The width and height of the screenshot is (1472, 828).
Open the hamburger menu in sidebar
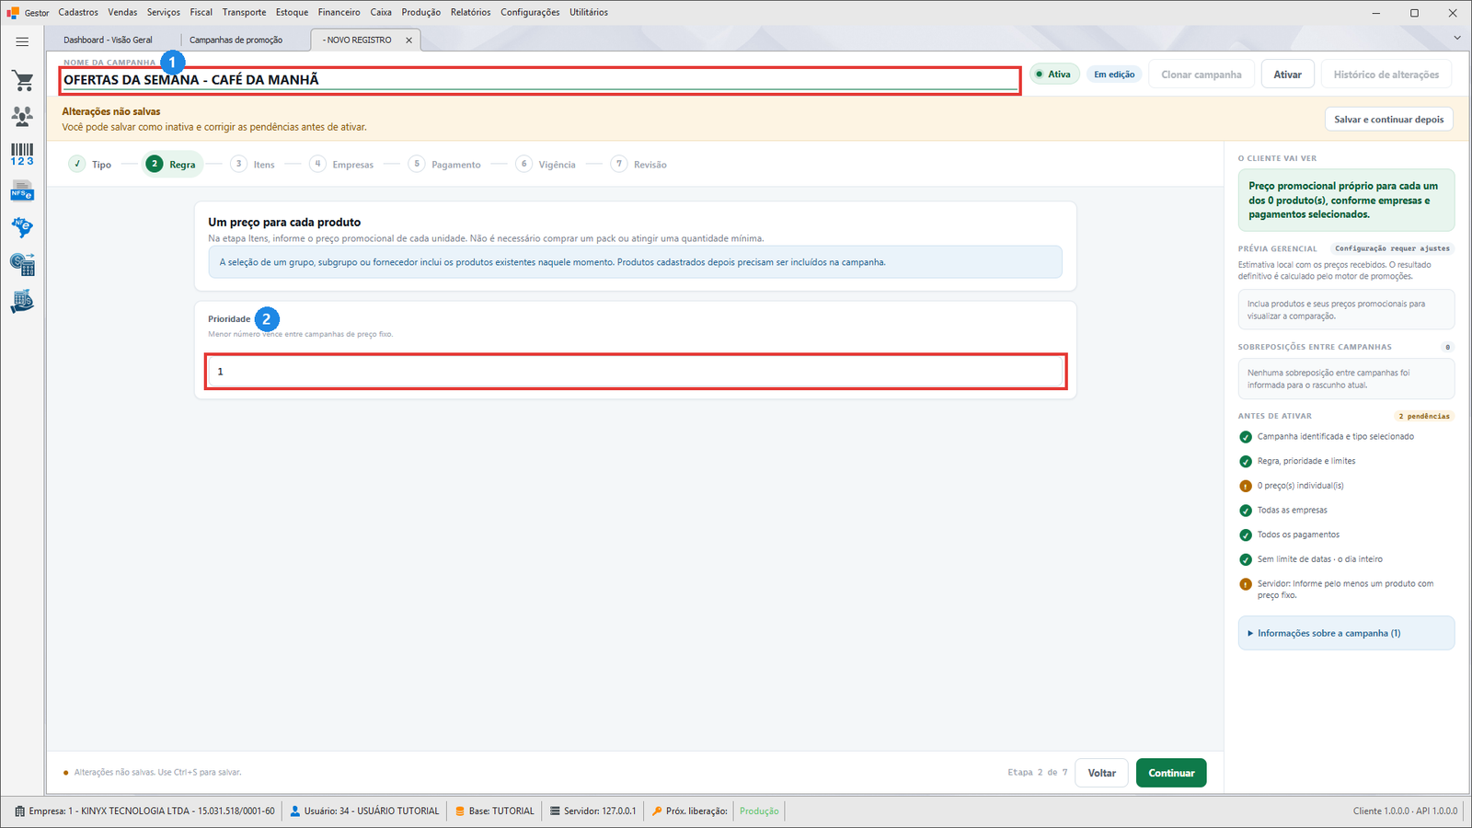(x=22, y=41)
